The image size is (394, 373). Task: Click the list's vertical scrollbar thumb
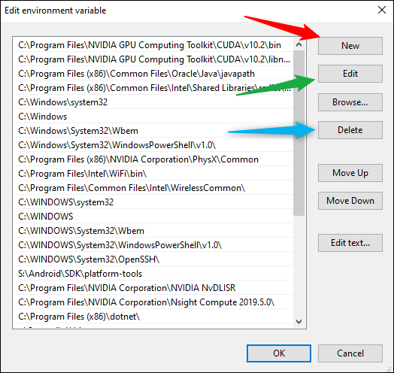pos(299,133)
